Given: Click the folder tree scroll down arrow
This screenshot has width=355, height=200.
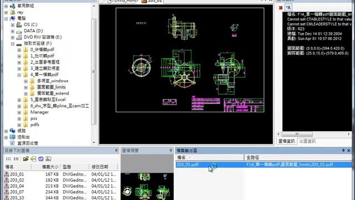Looking at the screenshot, I should (x=94, y=143).
